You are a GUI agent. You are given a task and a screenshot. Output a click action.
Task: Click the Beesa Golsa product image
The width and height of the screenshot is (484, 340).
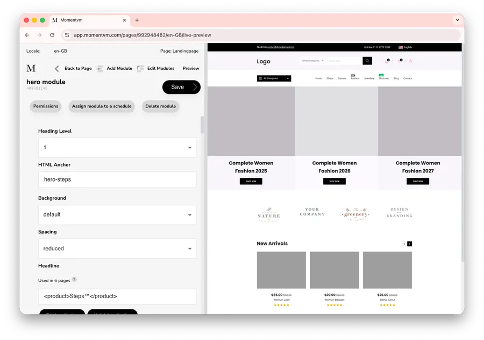click(387, 270)
